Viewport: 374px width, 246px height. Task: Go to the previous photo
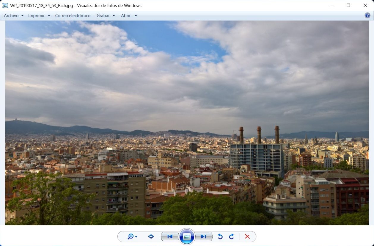click(x=170, y=236)
